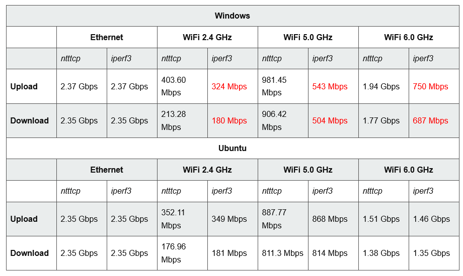
Task: Click Ethernet column header under Windows
Action: pyautogui.click(x=107, y=37)
